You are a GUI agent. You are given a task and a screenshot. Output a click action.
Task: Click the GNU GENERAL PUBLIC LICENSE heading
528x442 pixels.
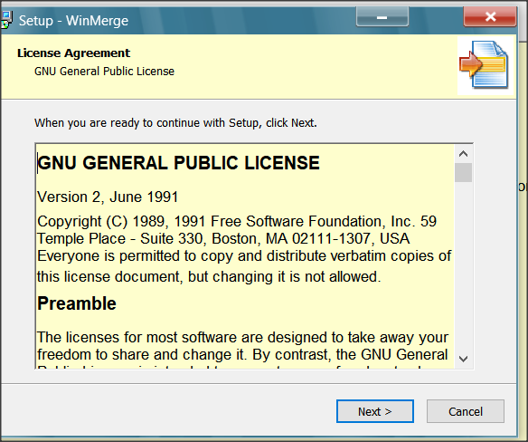(178, 163)
